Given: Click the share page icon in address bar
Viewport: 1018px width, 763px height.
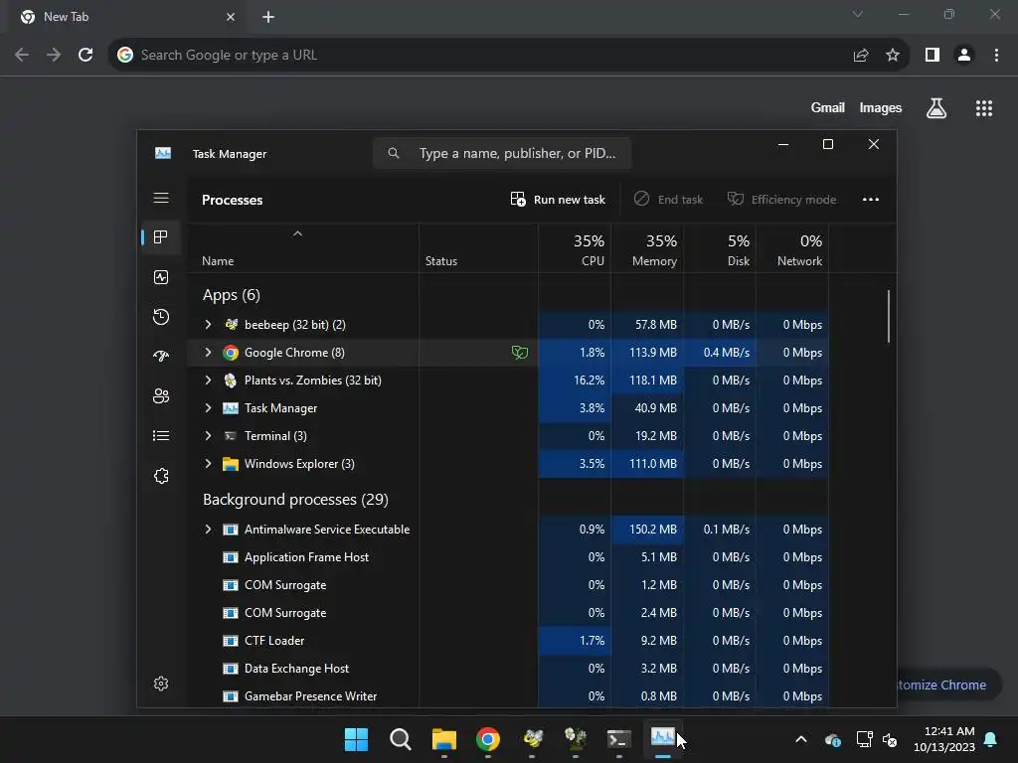Looking at the screenshot, I should coord(861,56).
